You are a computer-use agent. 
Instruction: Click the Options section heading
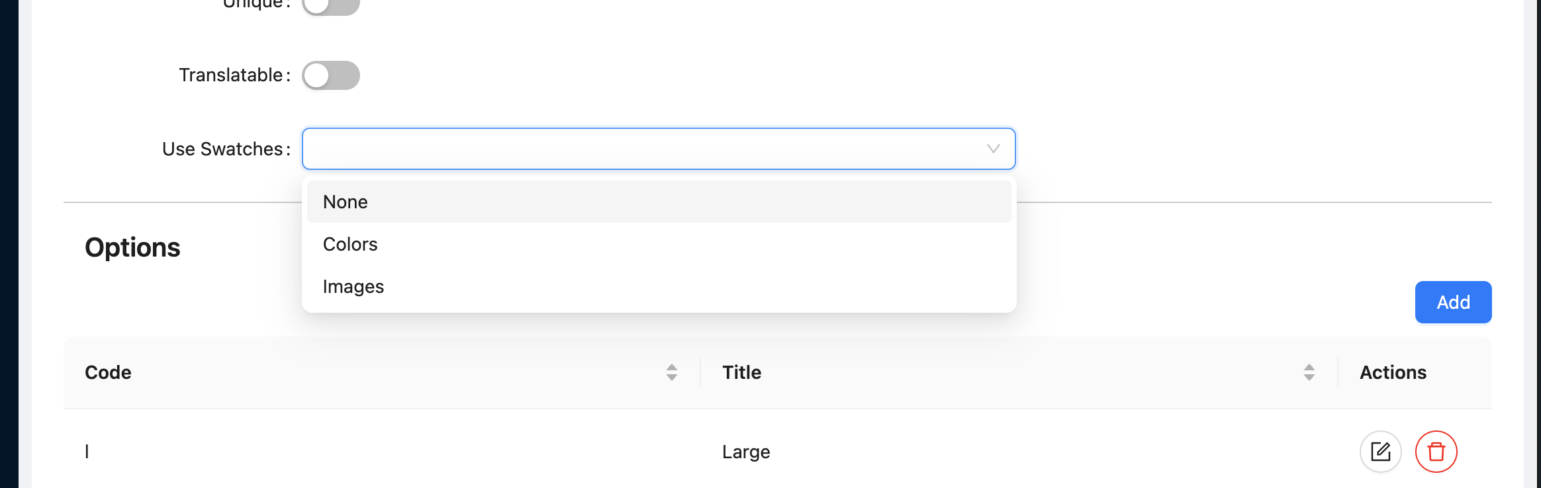(132, 247)
